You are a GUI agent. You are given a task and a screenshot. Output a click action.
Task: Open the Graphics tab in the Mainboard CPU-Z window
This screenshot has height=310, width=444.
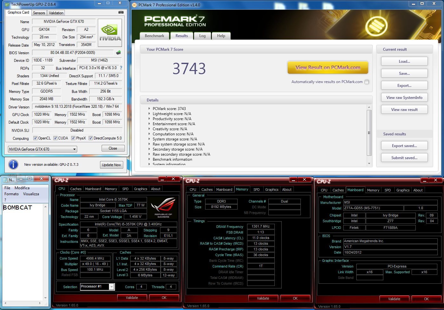tap(403, 190)
